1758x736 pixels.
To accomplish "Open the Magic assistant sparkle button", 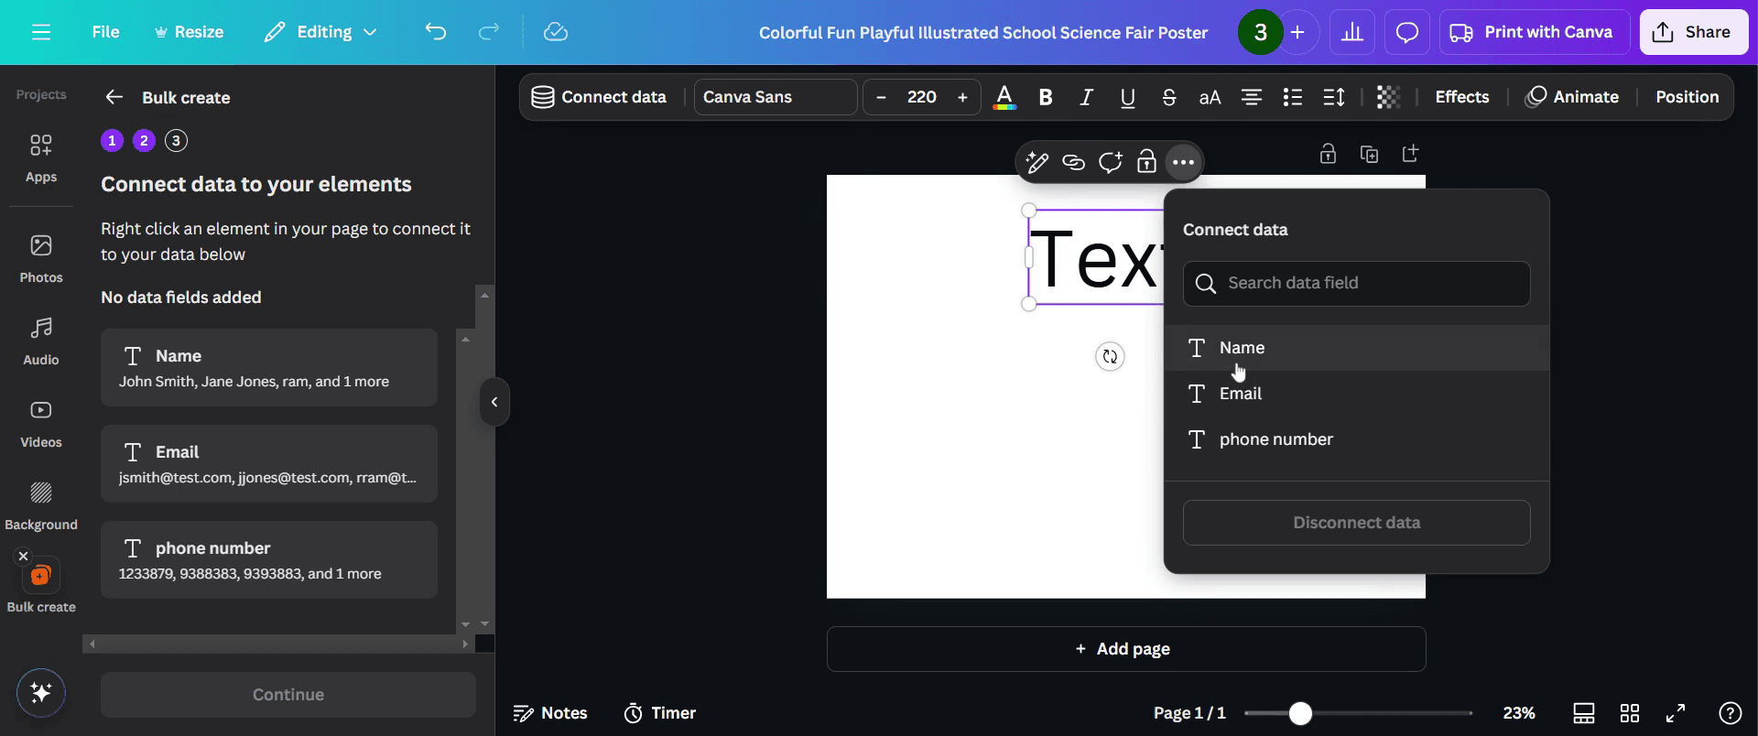I will (x=41, y=692).
